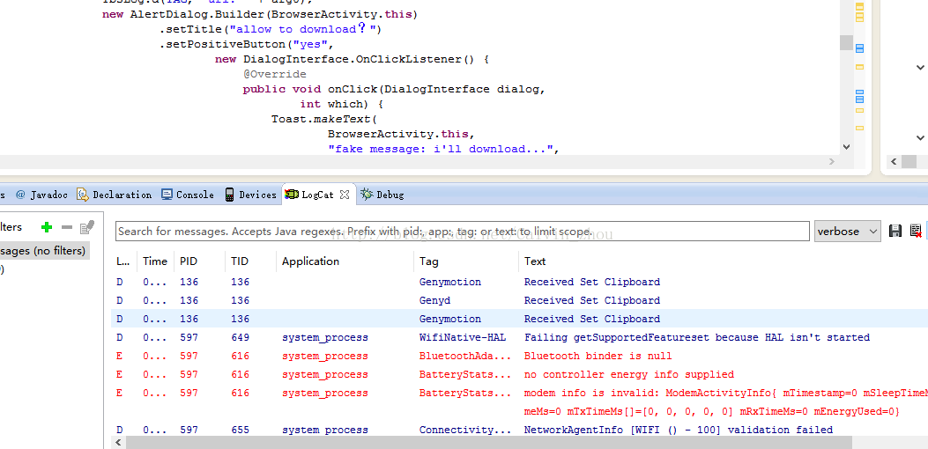Switch to the Debug tab
Image resolution: width=928 pixels, height=449 pixels.
tap(382, 195)
